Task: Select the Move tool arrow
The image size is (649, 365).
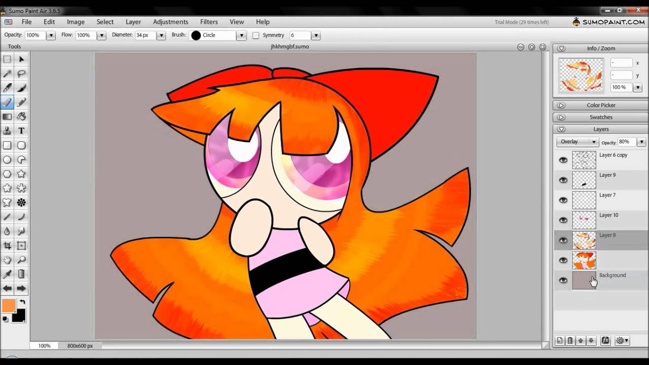Action: click(21, 59)
